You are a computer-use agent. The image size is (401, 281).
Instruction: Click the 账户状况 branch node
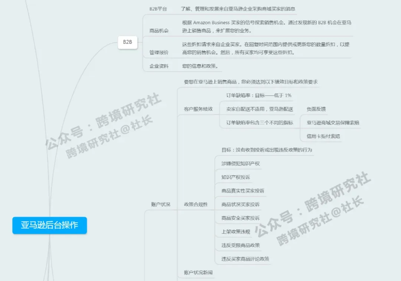pyautogui.click(x=160, y=204)
